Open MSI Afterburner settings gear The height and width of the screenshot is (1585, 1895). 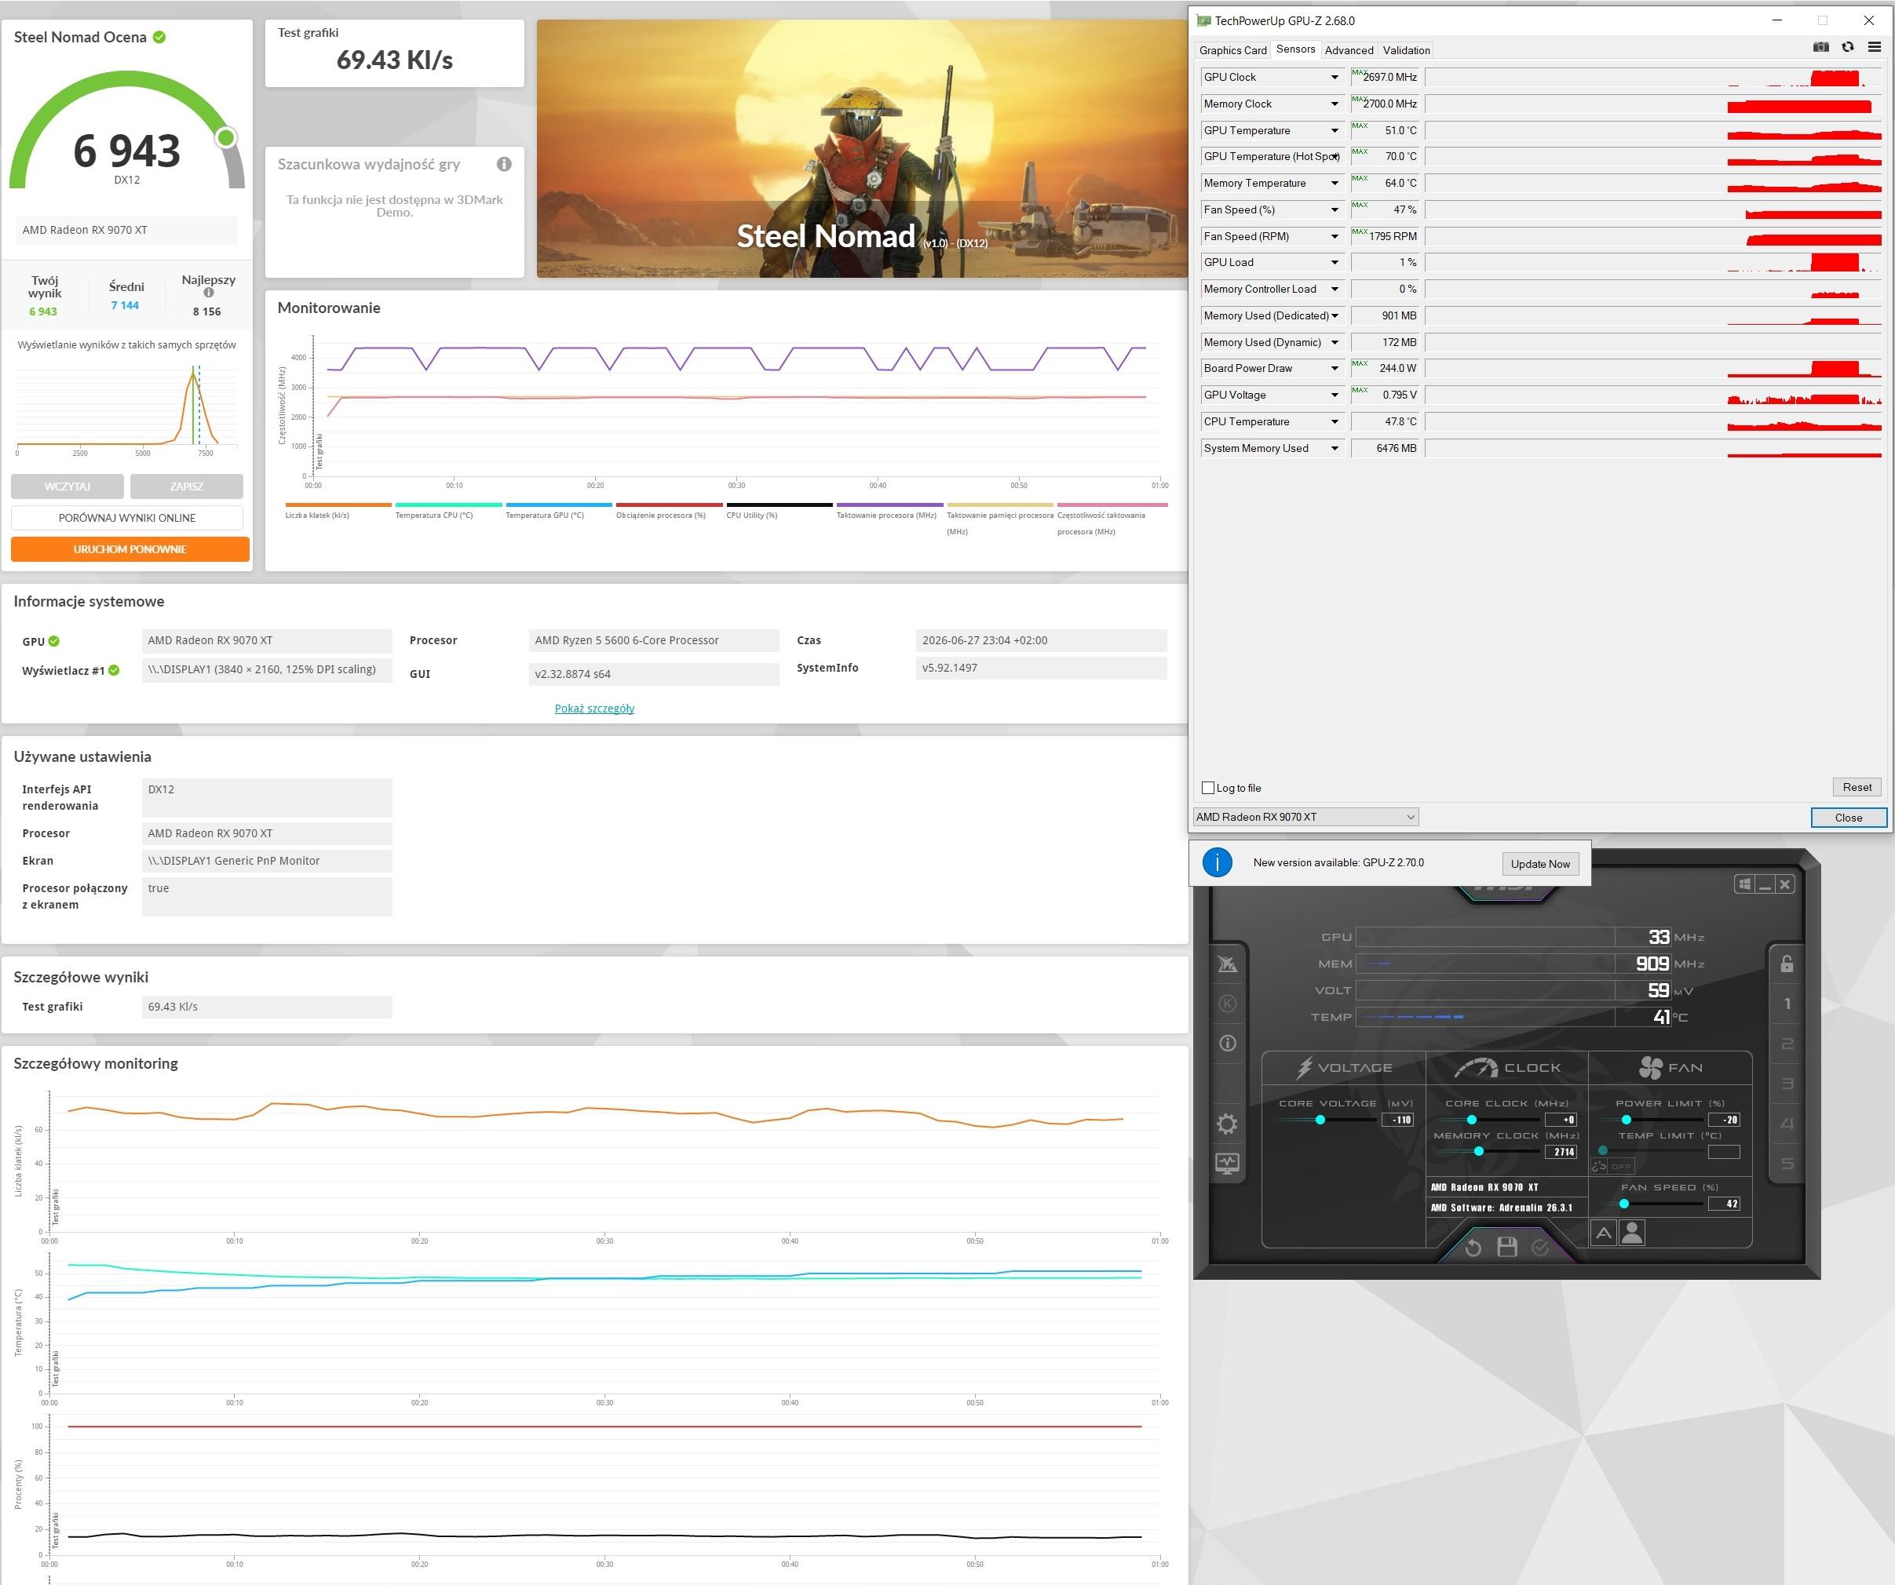point(1226,1124)
